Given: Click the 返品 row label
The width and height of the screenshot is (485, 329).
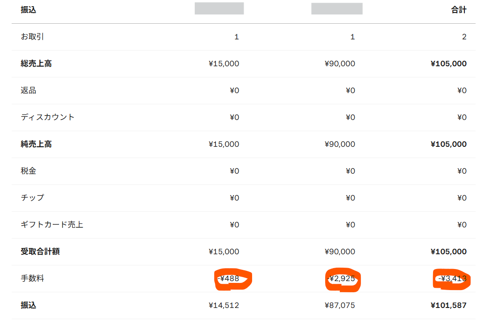Looking at the screenshot, I should (28, 90).
